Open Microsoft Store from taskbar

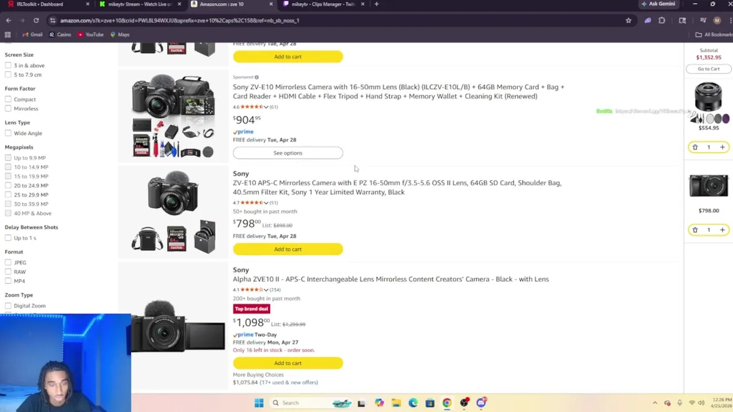pos(430,403)
